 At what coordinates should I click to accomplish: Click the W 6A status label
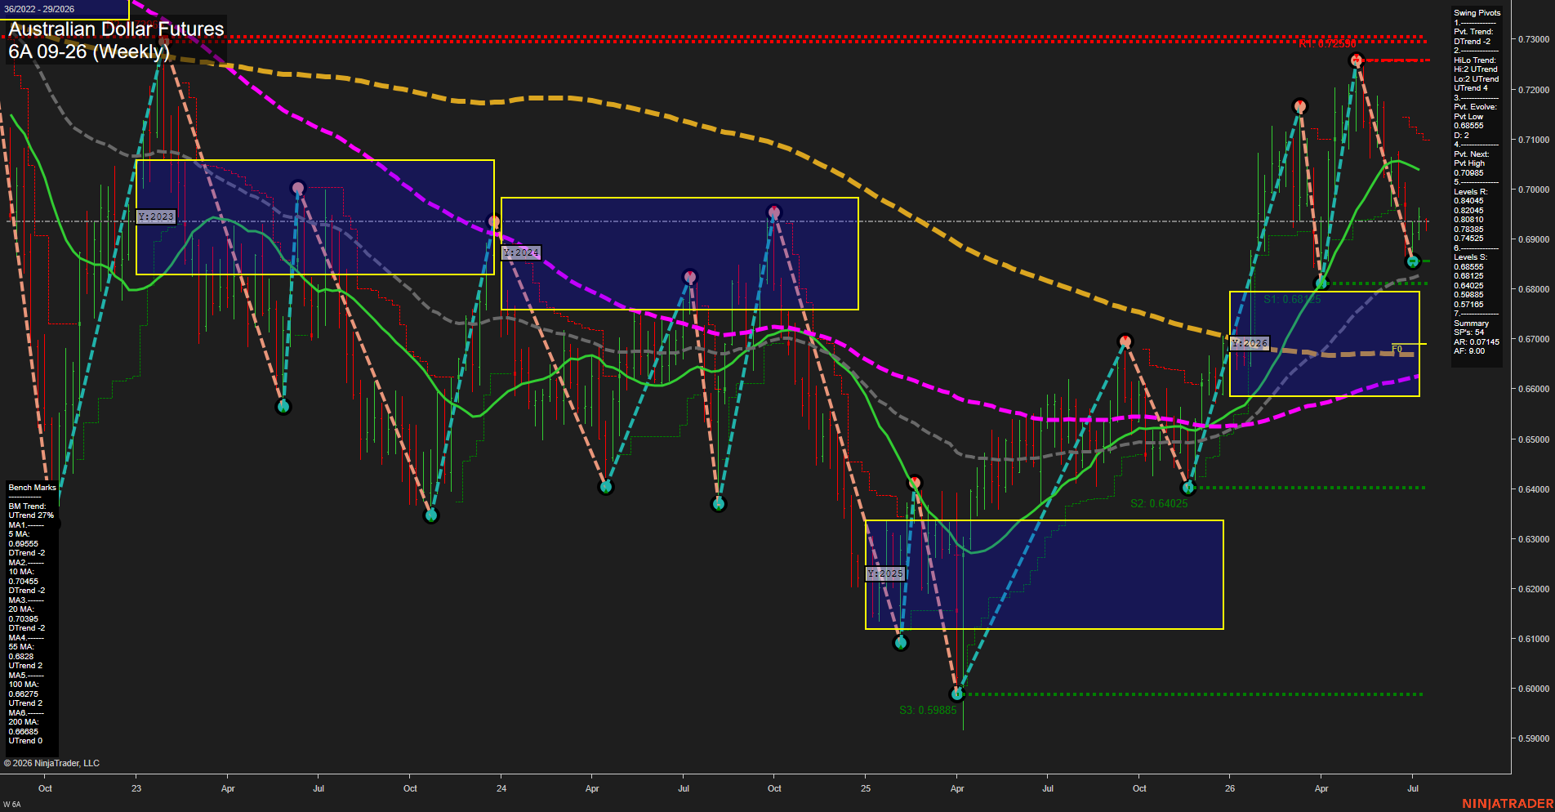click(11, 805)
